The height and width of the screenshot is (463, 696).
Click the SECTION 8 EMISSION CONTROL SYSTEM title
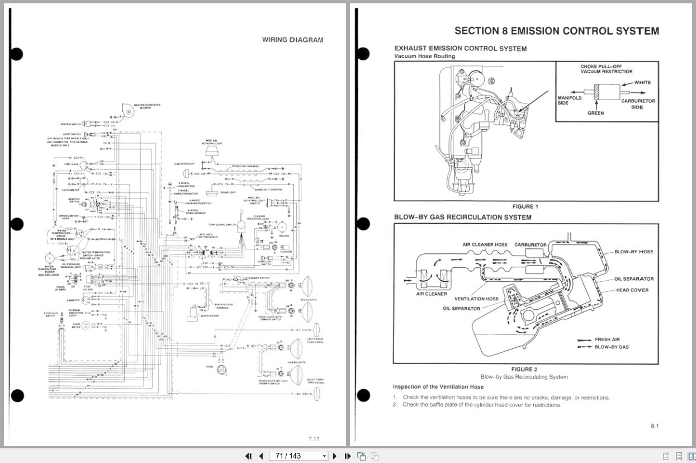(x=557, y=31)
